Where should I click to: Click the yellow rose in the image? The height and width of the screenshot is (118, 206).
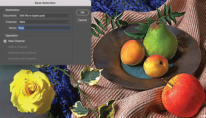32,91
